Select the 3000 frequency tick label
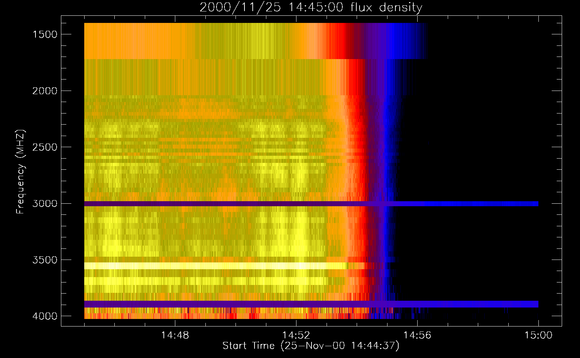580x358 pixels. coord(45,203)
